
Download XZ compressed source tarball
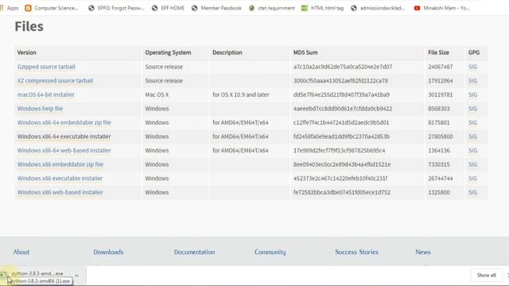55,81
